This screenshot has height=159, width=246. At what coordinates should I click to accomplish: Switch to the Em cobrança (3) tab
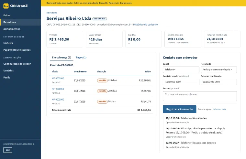tap(61, 58)
